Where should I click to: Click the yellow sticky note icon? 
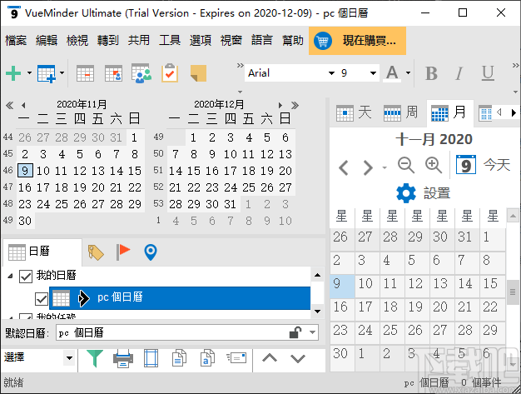(198, 73)
